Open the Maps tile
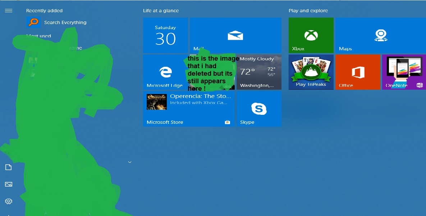 coord(381,35)
